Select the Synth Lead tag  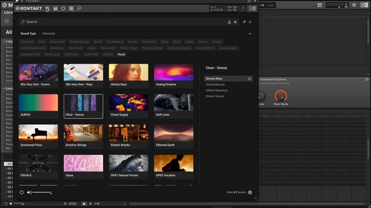[x=52, y=54]
